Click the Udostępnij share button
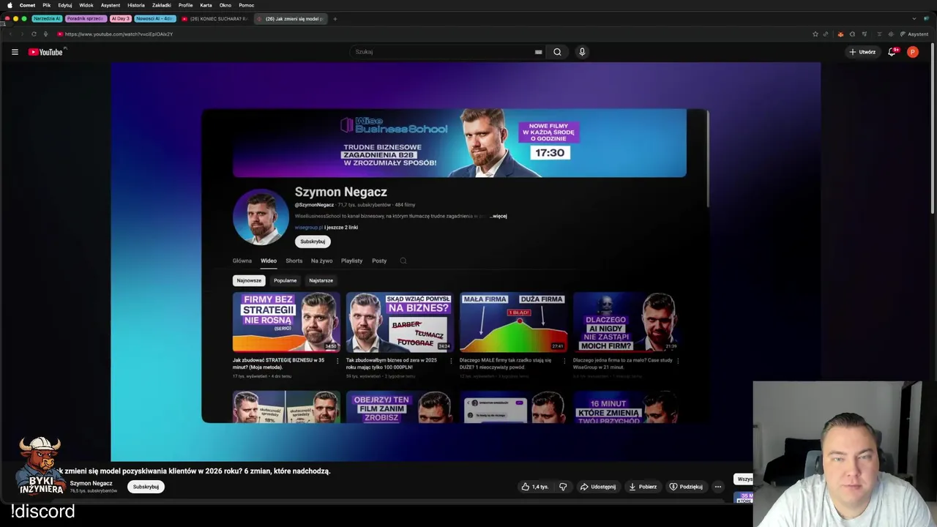Screen dimensions: 937x527 [x=597, y=487]
